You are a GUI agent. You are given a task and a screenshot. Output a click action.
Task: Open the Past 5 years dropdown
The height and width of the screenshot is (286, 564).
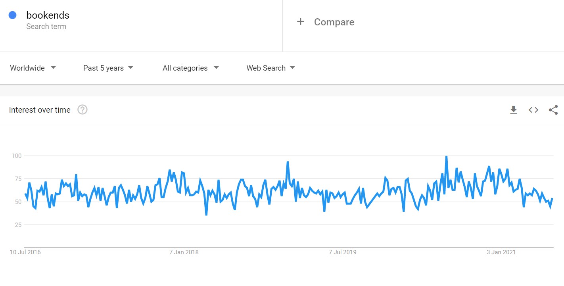(108, 68)
